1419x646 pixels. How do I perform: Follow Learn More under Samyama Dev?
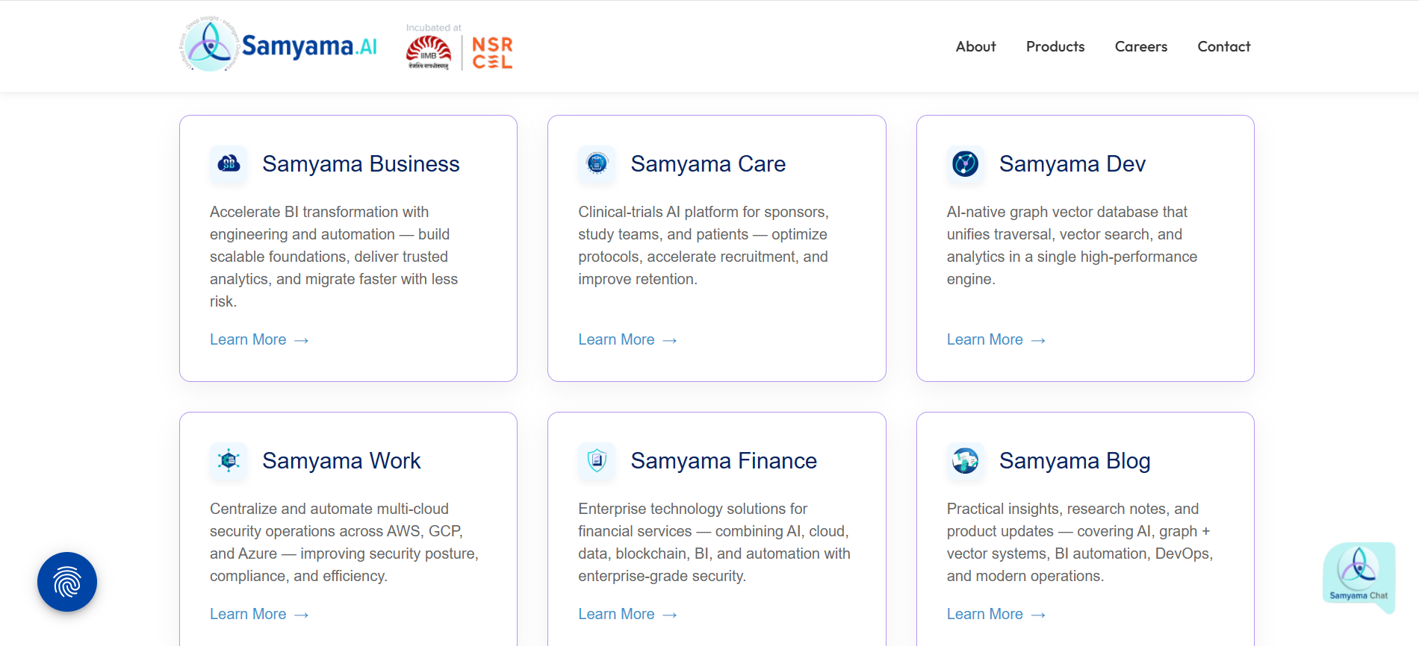point(996,339)
